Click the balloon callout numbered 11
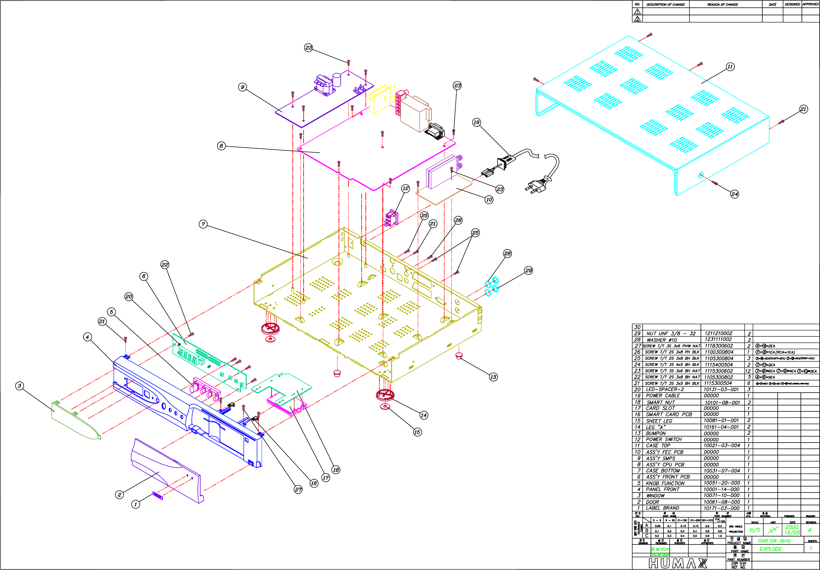This screenshot has width=820, height=570. click(x=730, y=67)
